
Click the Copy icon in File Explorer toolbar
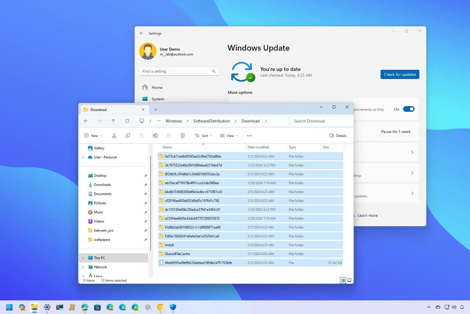[128, 136]
